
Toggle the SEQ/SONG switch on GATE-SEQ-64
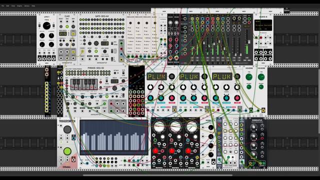112,43
